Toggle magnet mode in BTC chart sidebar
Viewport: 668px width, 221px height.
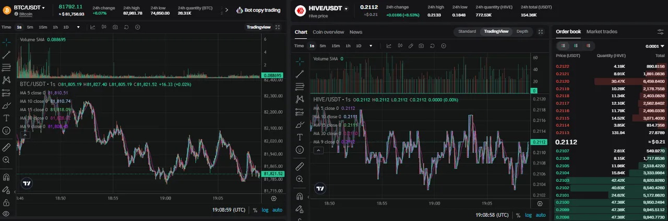pos(6,177)
